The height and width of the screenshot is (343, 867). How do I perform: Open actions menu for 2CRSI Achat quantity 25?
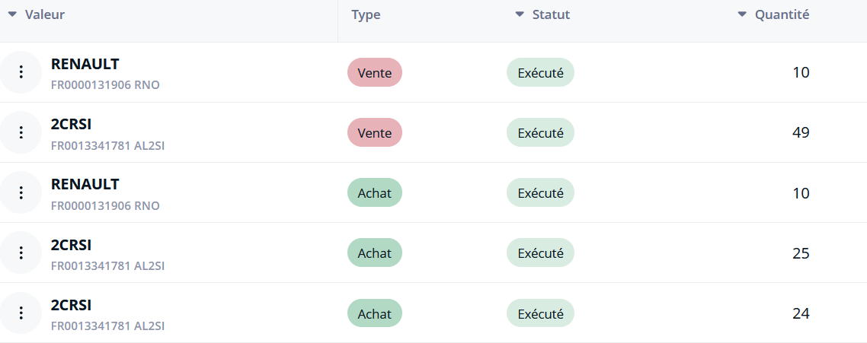(x=21, y=252)
